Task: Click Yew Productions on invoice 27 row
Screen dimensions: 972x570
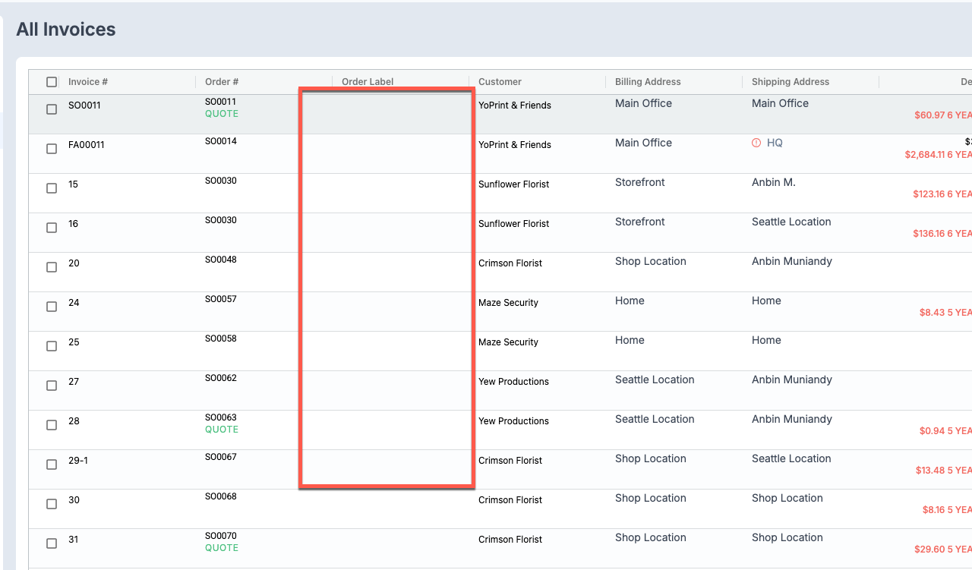Action: point(513,382)
